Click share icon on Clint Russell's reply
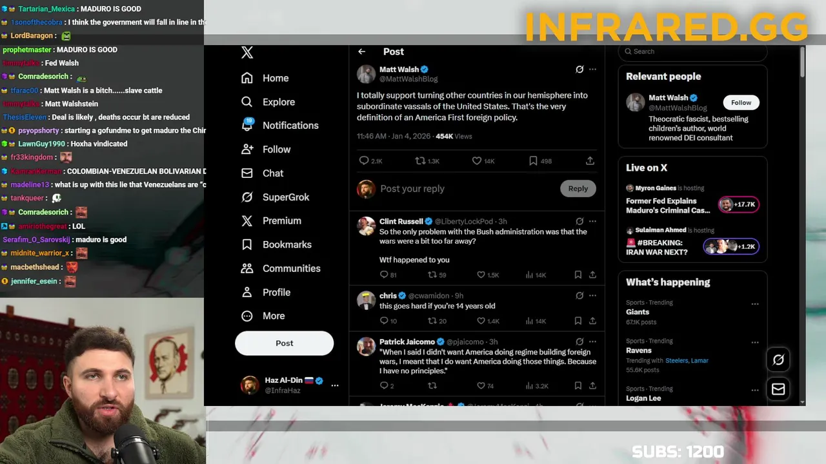Viewport: 826px width, 464px height. pyautogui.click(x=592, y=275)
